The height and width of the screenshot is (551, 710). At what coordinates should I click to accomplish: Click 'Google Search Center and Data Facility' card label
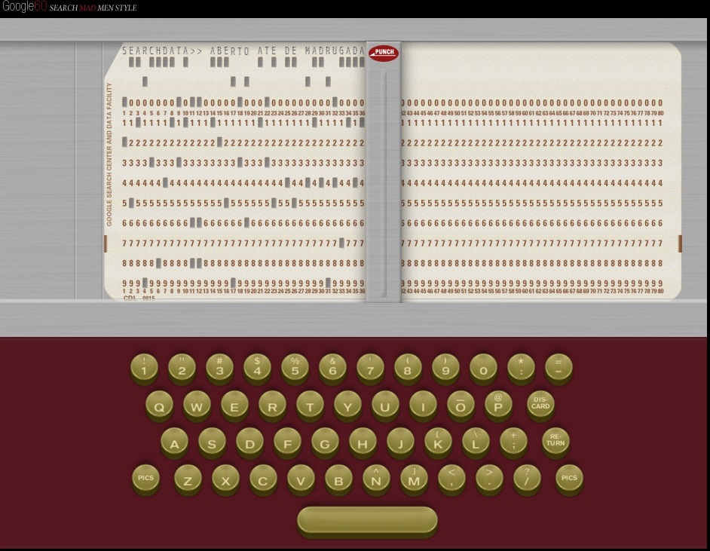[x=109, y=155]
